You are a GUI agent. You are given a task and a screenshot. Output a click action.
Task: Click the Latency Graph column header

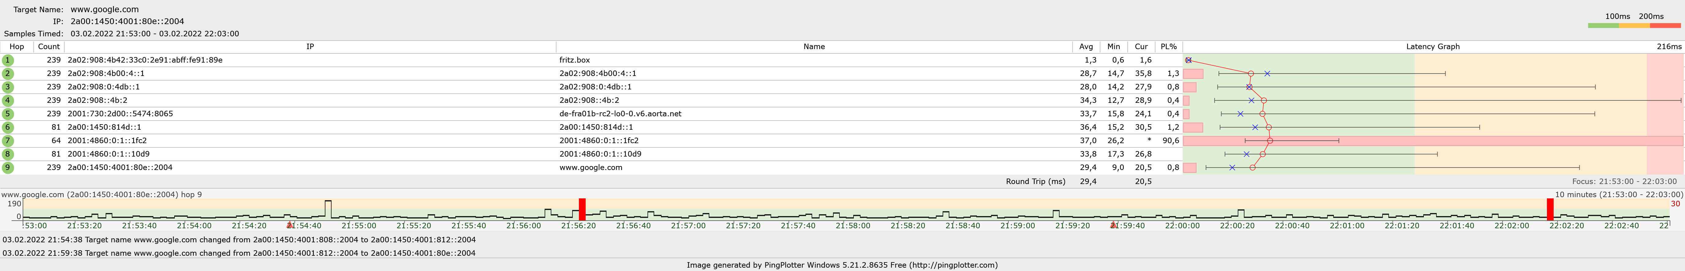click(1432, 47)
